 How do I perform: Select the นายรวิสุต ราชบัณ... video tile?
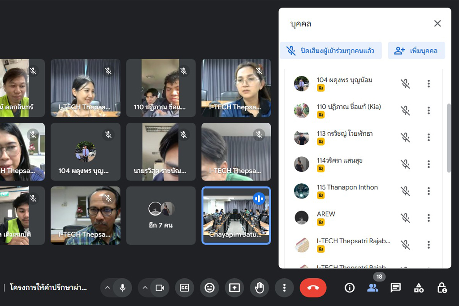pos(161,151)
